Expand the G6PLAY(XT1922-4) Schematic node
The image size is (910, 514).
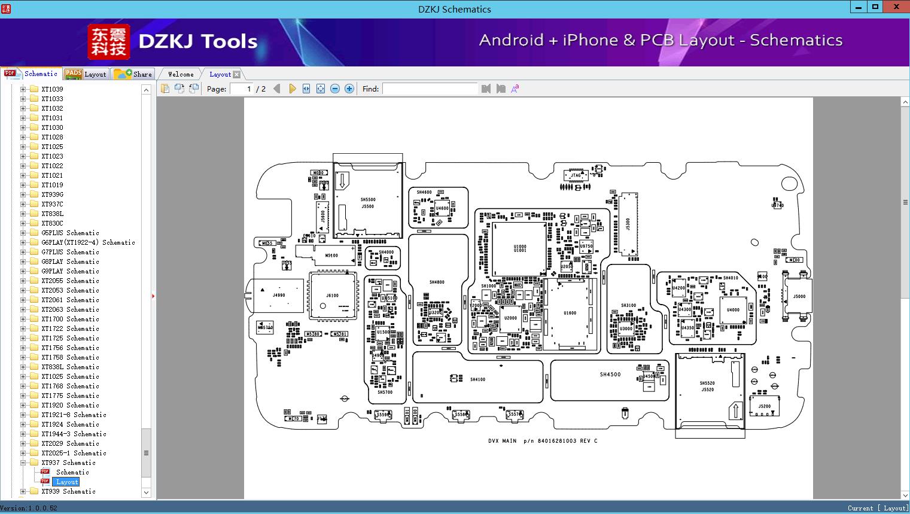pyautogui.click(x=23, y=242)
